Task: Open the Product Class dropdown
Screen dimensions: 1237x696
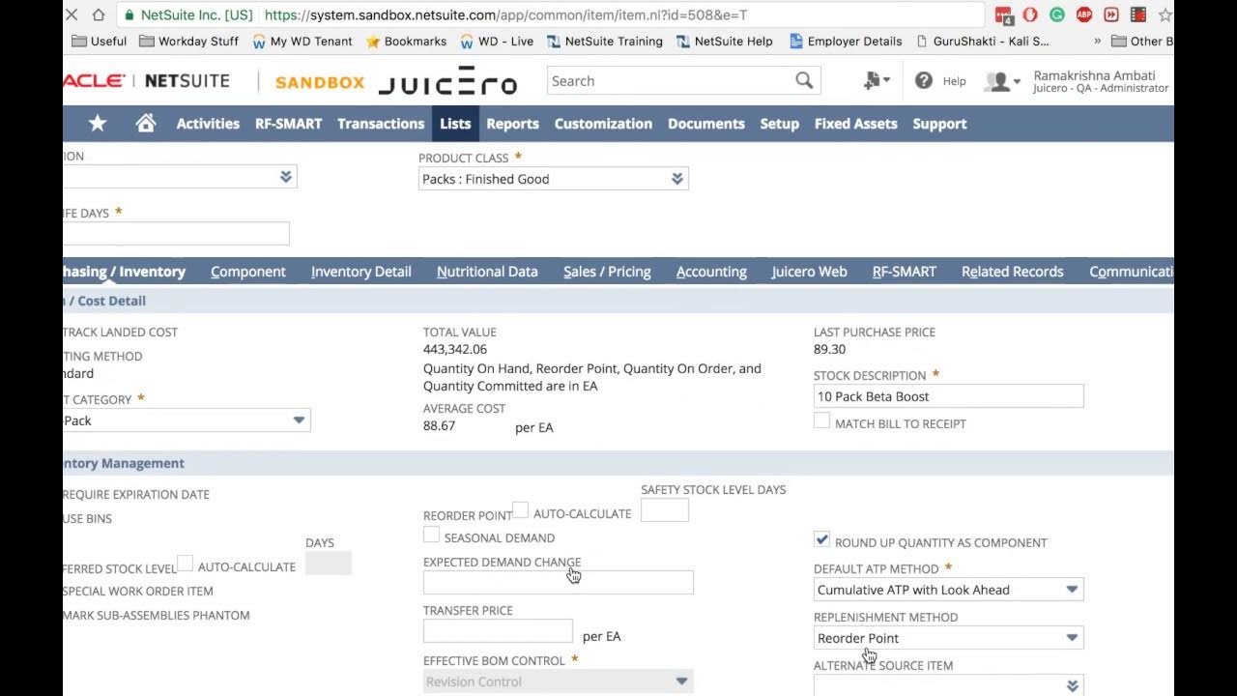Action: [554, 179]
